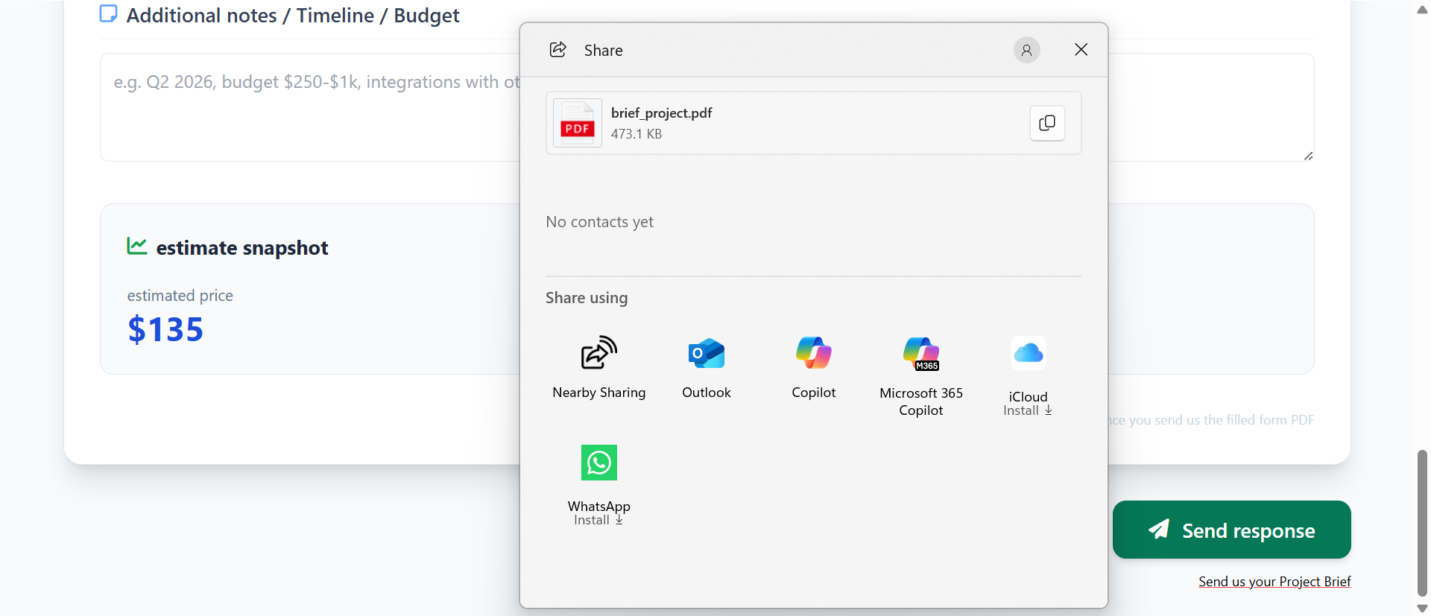Install iCloud to share

tap(1028, 375)
